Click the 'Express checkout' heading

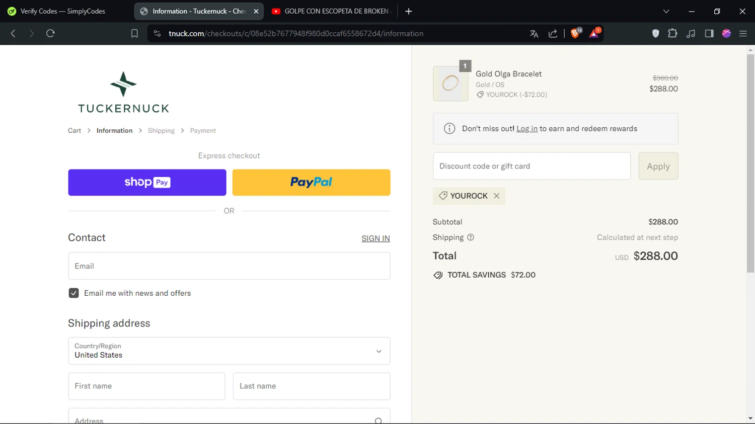(229, 156)
